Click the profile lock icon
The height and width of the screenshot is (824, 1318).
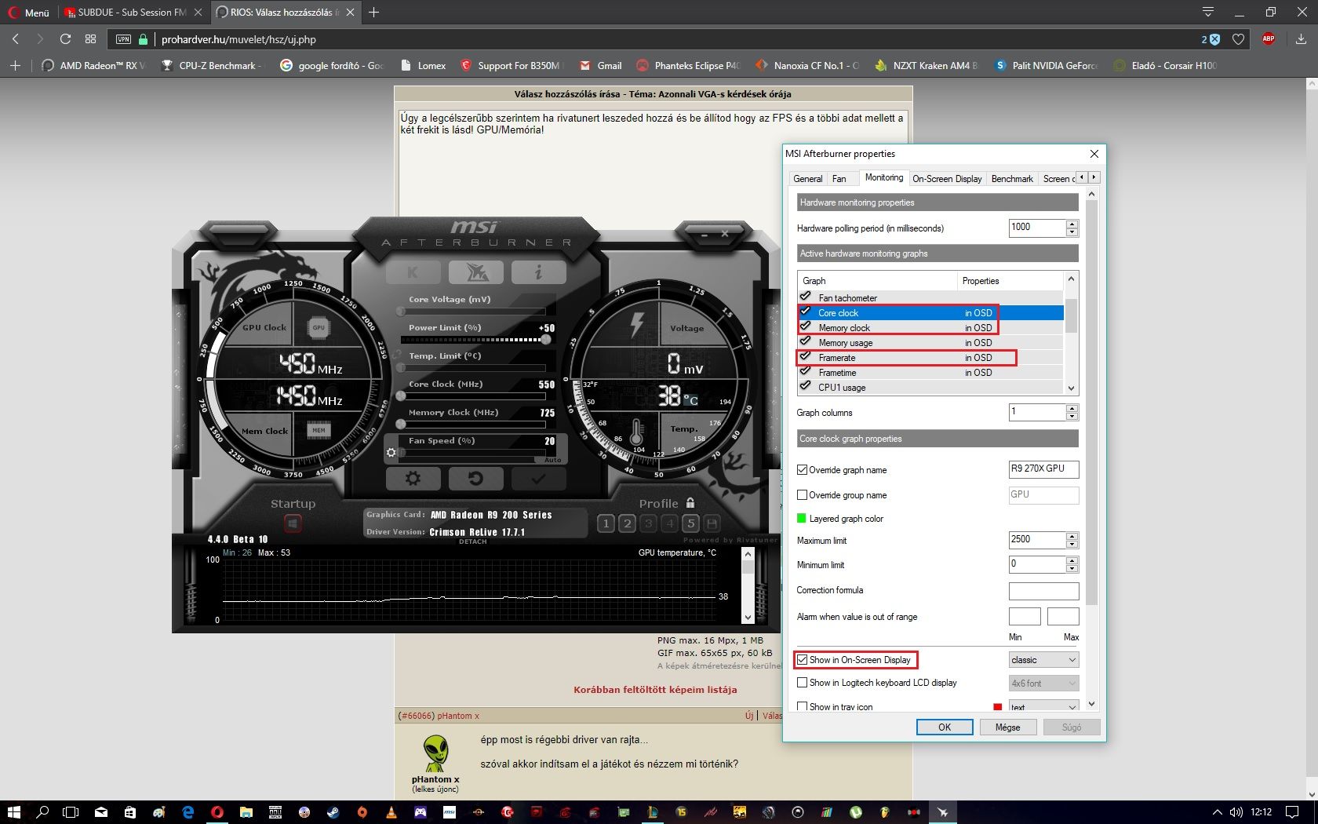[690, 503]
